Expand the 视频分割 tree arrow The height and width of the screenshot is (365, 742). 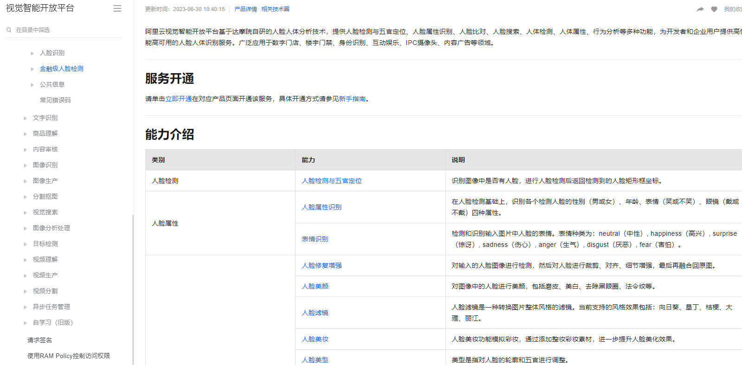25,291
